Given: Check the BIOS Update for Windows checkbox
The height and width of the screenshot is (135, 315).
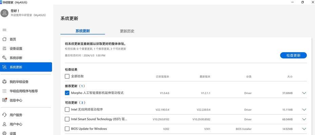Looking at the screenshot, I should click(x=67, y=129).
